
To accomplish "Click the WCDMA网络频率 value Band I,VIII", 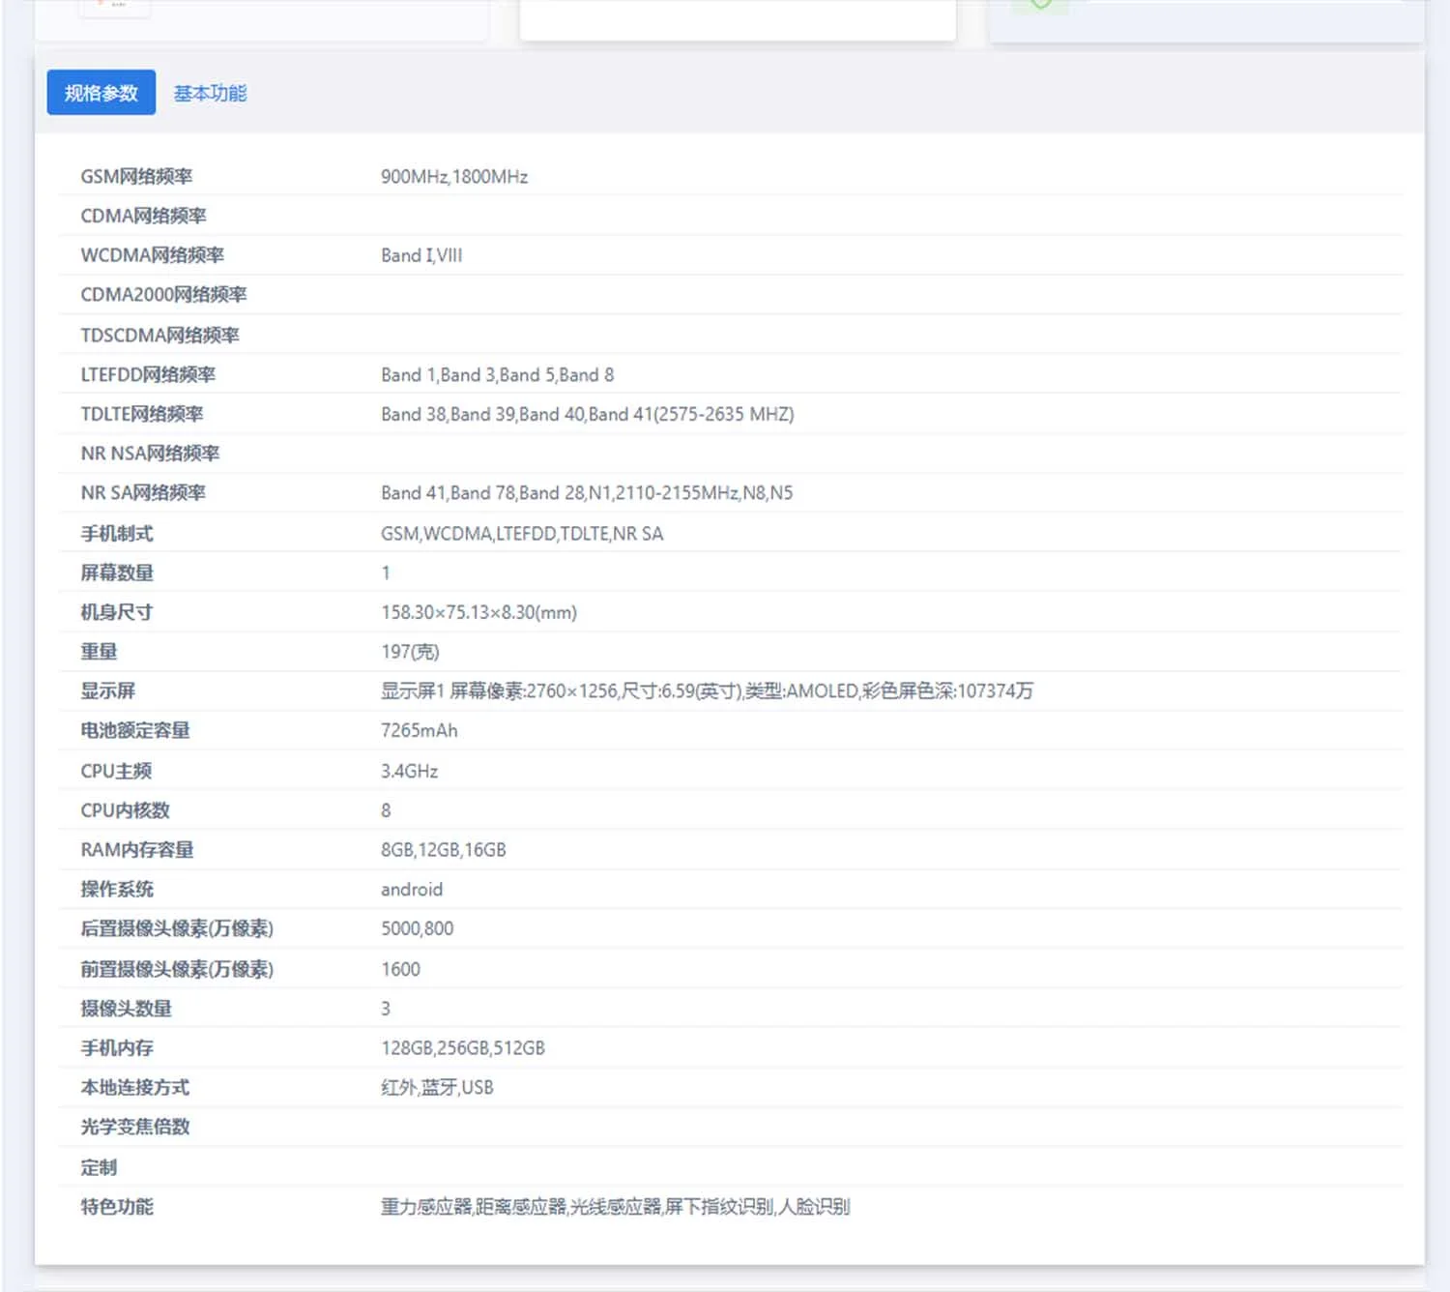I will [x=420, y=255].
